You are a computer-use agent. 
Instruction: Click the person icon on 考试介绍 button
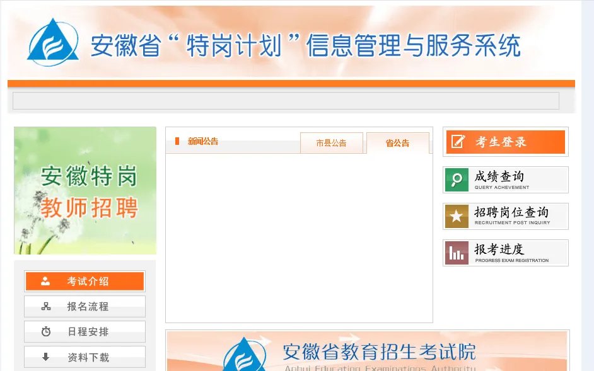44,281
